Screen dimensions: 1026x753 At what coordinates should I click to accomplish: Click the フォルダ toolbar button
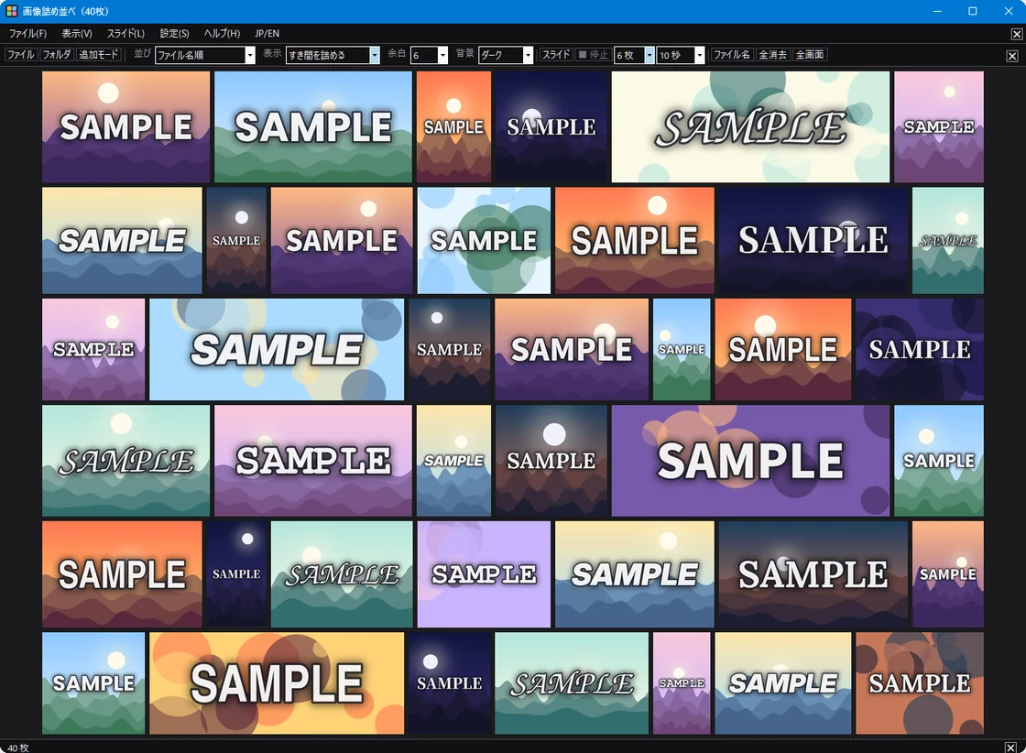[x=56, y=55]
